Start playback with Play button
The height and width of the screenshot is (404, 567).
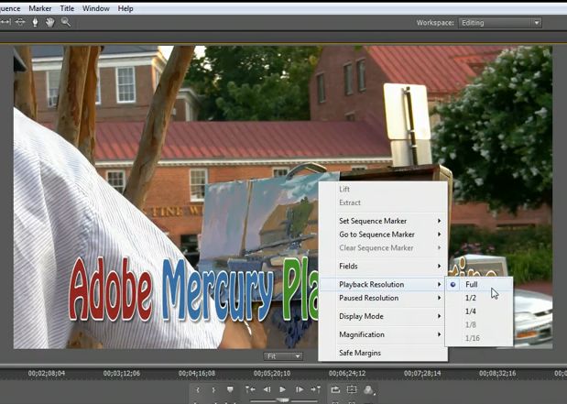click(282, 389)
